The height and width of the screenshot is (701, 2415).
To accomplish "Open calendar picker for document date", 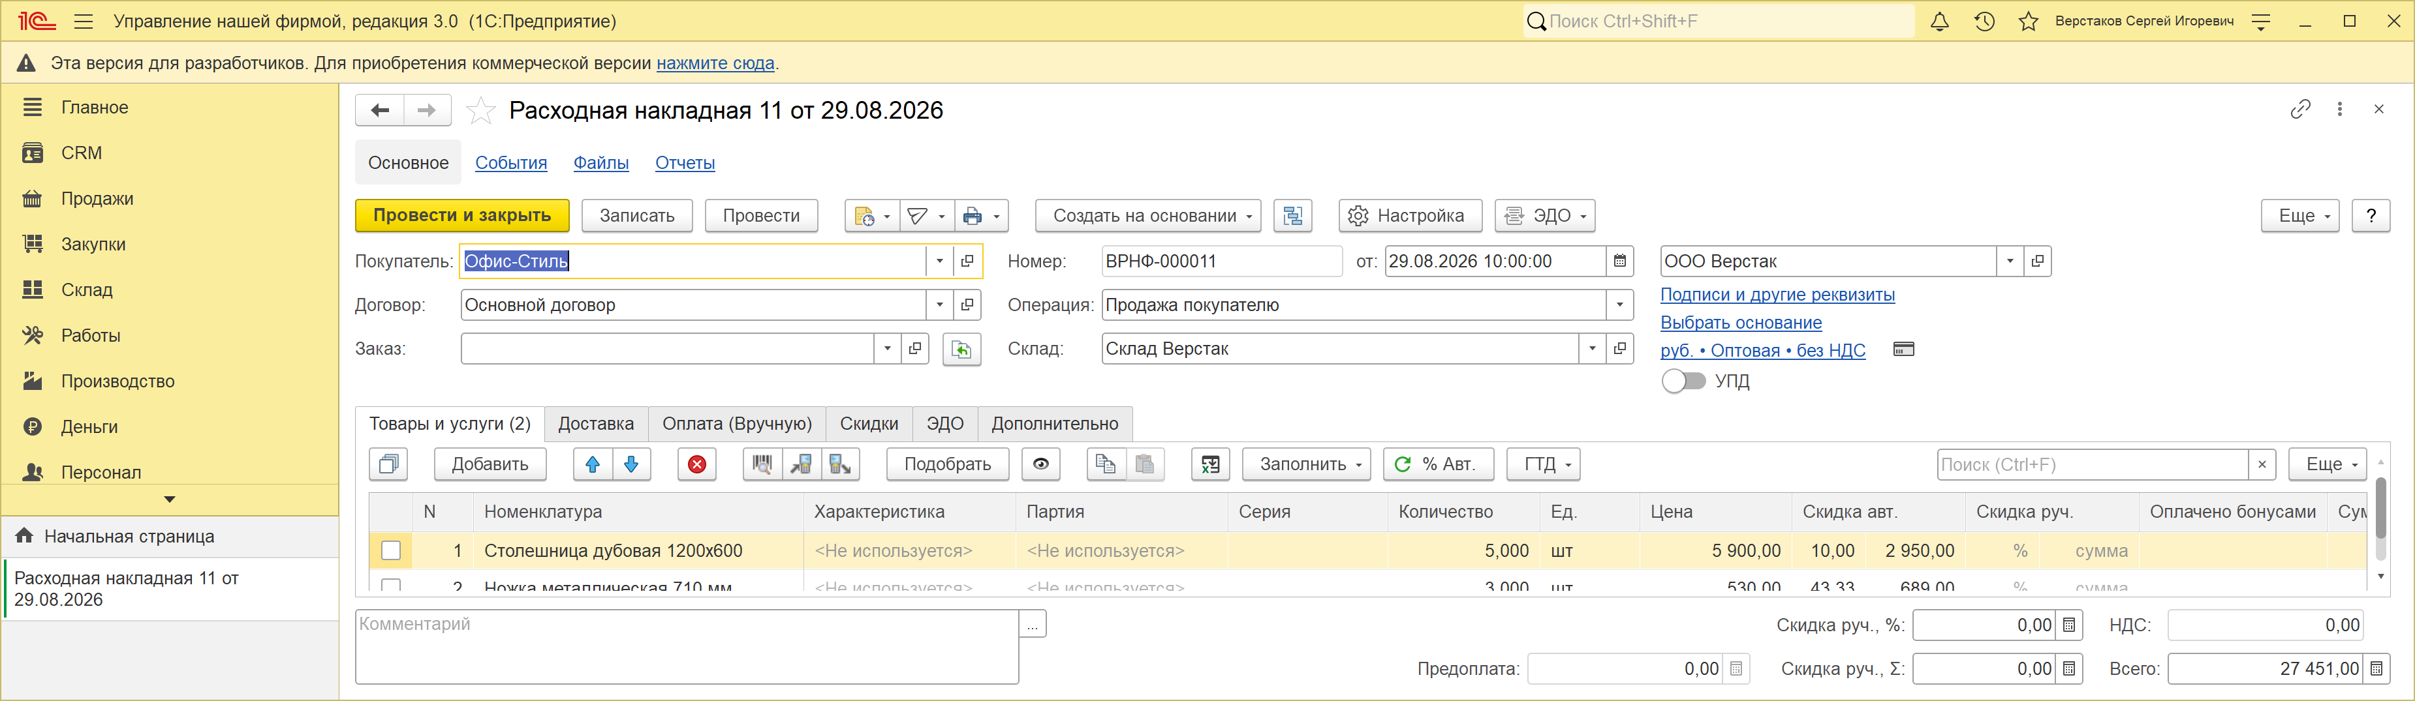I will point(1619,261).
